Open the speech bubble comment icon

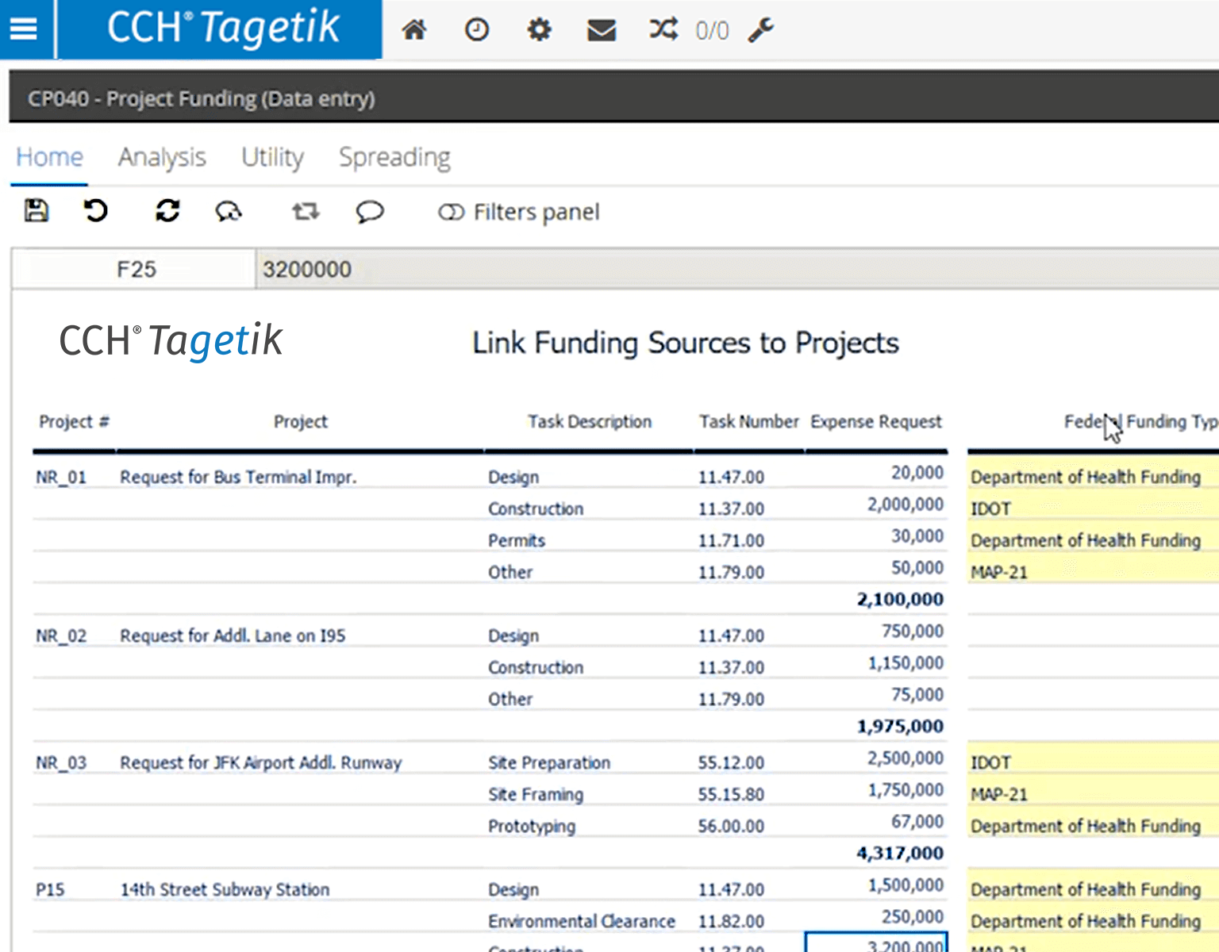point(369,212)
